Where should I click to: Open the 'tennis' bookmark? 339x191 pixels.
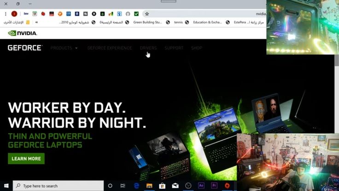click(181, 22)
